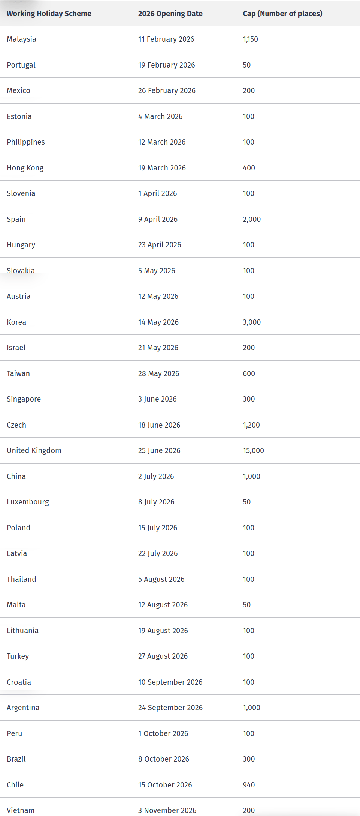Click United Kingdom's 15,000 cap value
The height and width of the screenshot is (816, 360).
pyautogui.click(x=253, y=450)
